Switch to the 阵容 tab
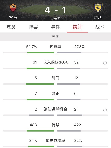Image resolution: width=111 pixels, height=148 pixels. click(x=33, y=27)
